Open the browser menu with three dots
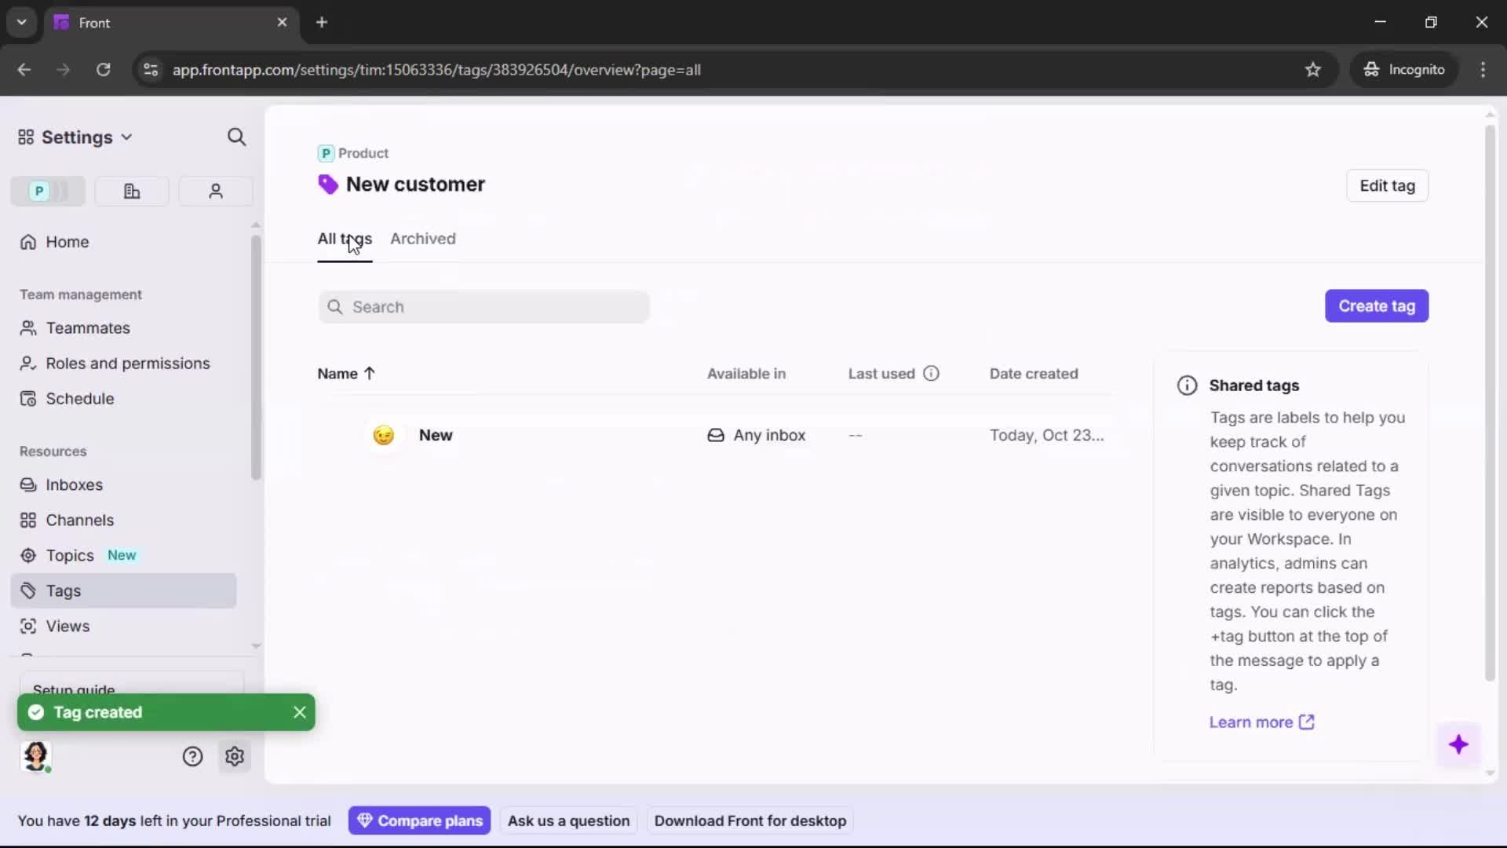Viewport: 1507px width, 848px height. (x=1483, y=70)
